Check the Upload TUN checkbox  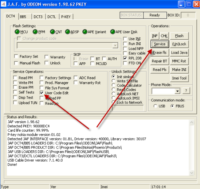15,103
